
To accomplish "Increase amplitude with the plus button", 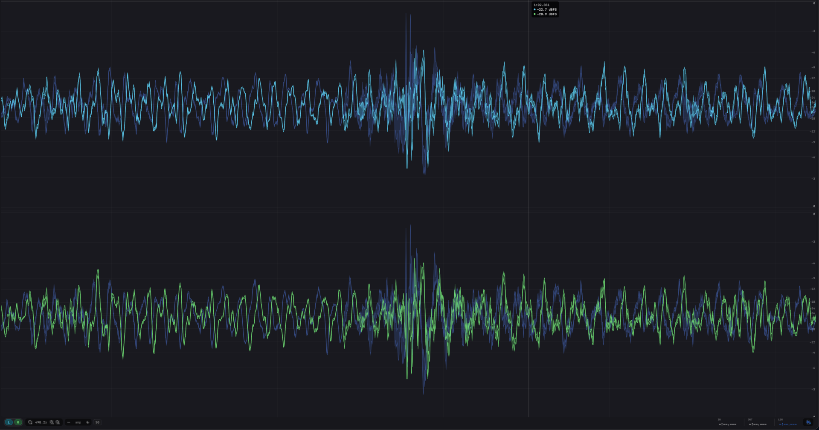I will coord(88,422).
